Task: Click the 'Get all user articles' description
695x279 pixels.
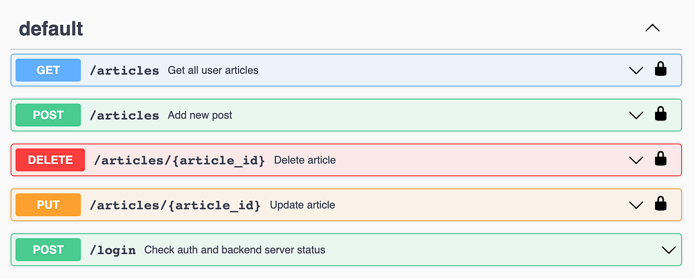Action: click(213, 70)
